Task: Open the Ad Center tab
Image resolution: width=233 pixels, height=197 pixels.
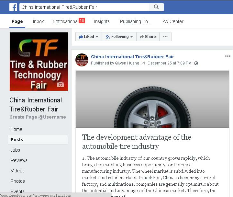Action: coord(173,21)
